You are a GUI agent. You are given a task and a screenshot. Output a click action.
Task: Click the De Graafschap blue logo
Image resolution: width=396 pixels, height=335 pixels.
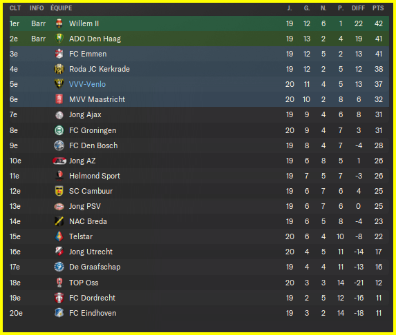pos(59,267)
